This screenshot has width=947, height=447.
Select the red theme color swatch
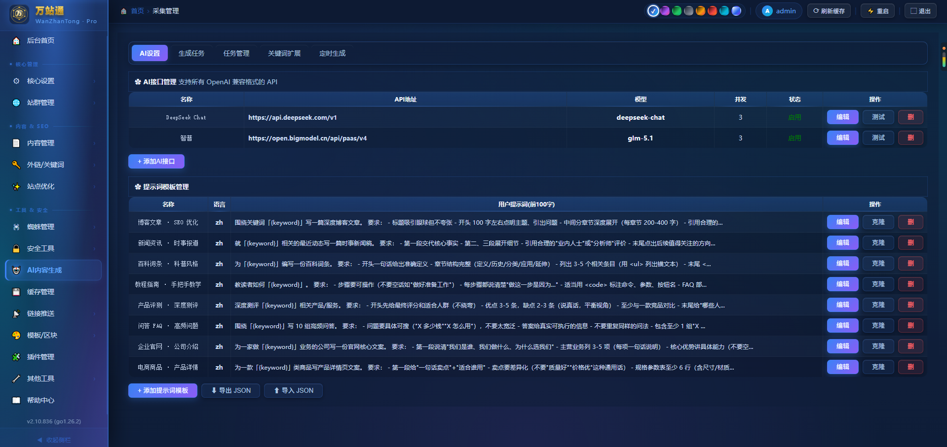pos(713,11)
